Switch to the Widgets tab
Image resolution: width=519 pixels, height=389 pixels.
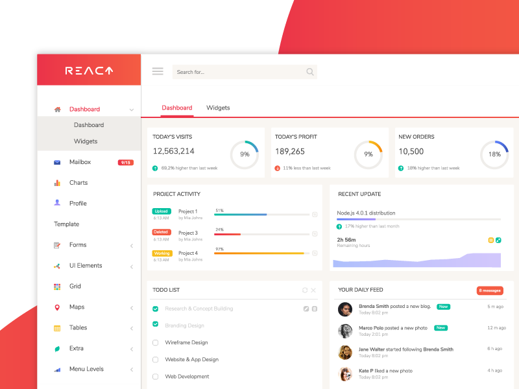(218, 108)
